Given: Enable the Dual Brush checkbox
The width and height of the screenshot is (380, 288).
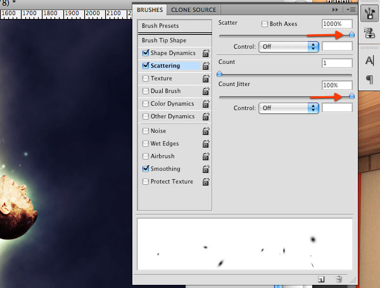Looking at the screenshot, I should (146, 91).
